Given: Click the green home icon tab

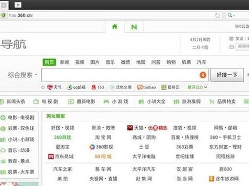Looking at the screenshot, I should coord(115,27).
